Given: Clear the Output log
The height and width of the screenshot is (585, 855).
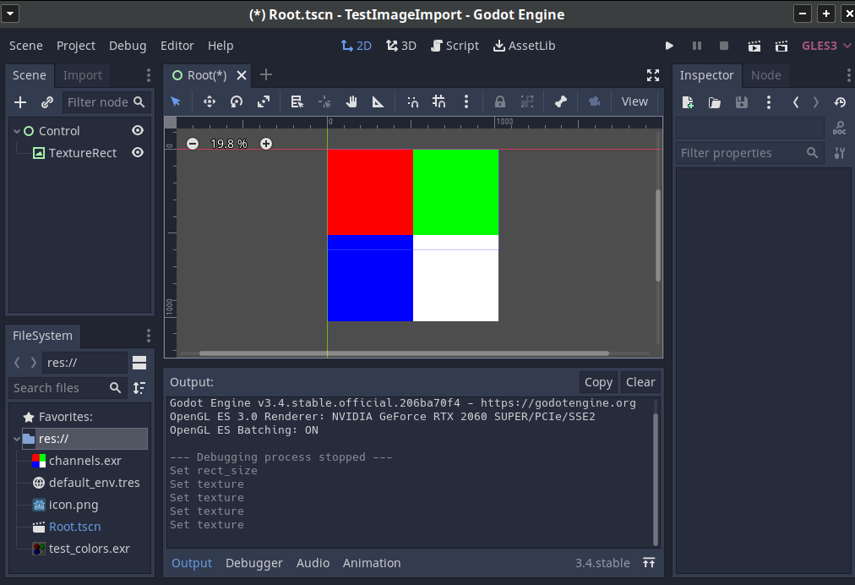Looking at the screenshot, I should click(x=640, y=381).
